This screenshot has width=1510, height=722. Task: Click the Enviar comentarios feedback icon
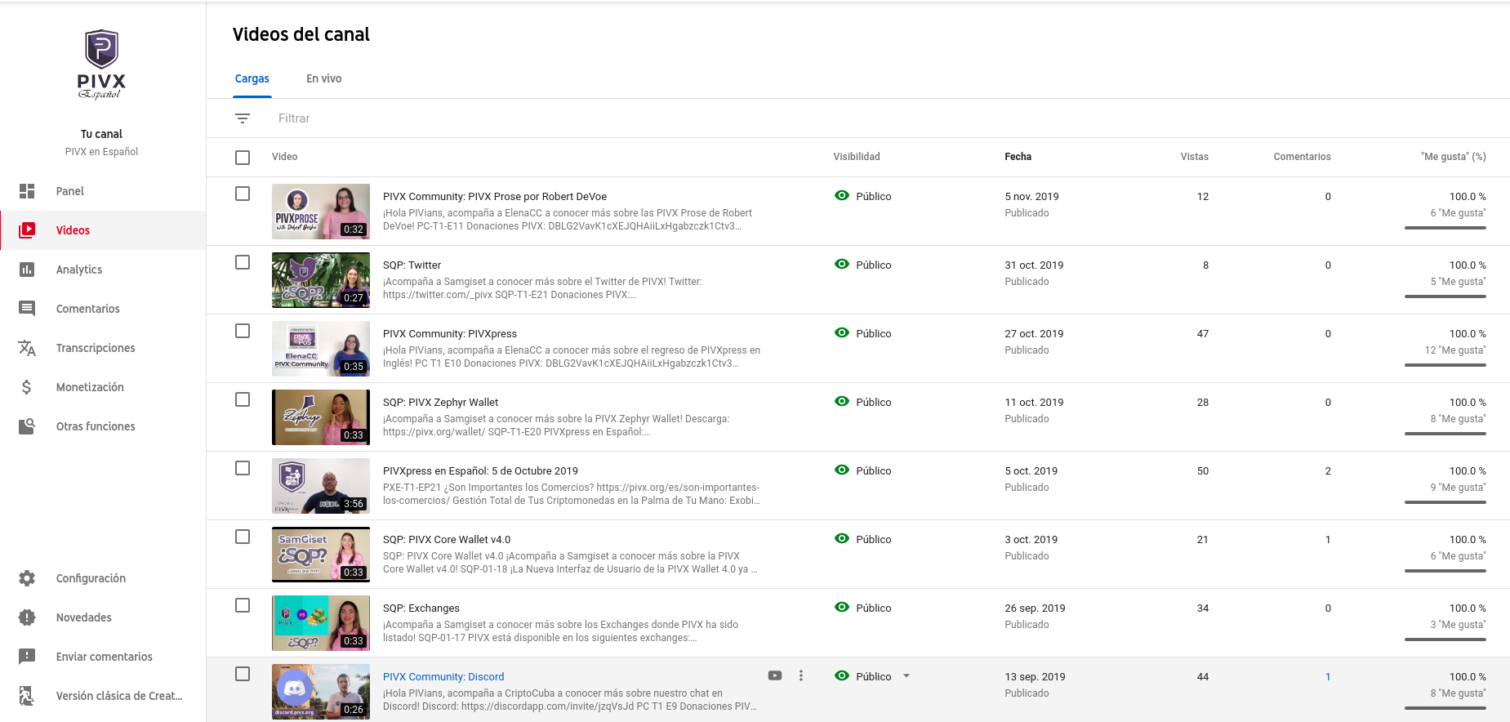pyautogui.click(x=27, y=657)
